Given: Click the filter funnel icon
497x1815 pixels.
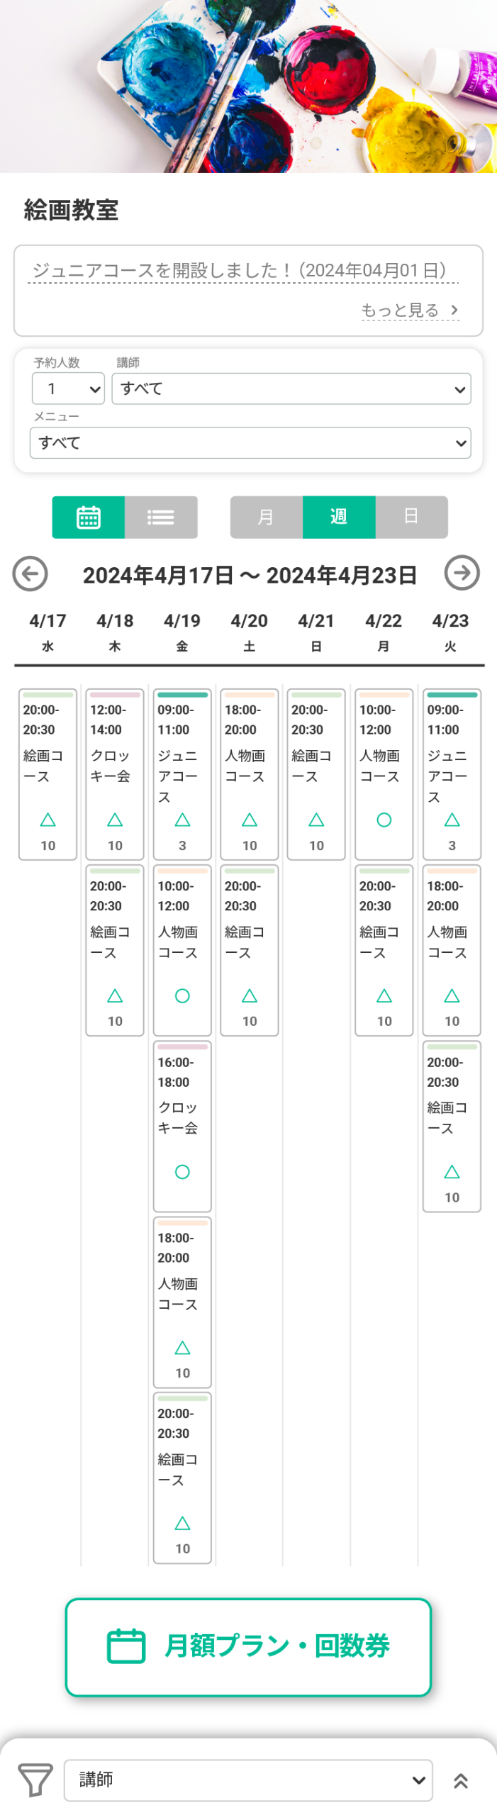Looking at the screenshot, I should pyautogui.click(x=35, y=1780).
